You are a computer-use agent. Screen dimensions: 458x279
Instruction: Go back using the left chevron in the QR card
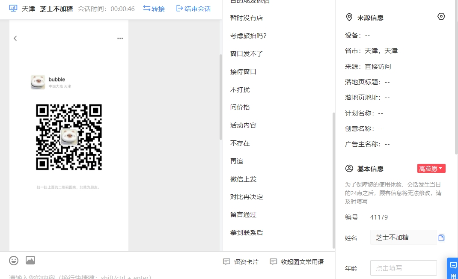[x=15, y=38]
